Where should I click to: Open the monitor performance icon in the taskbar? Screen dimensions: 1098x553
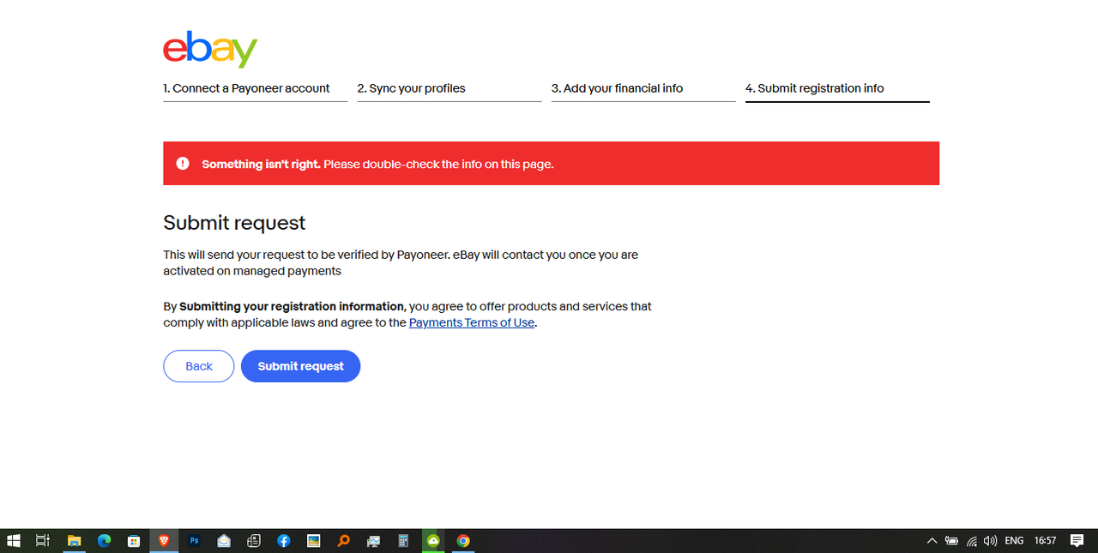click(x=373, y=541)
